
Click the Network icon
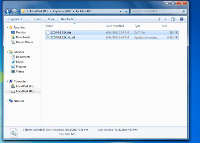pos(11,101)
